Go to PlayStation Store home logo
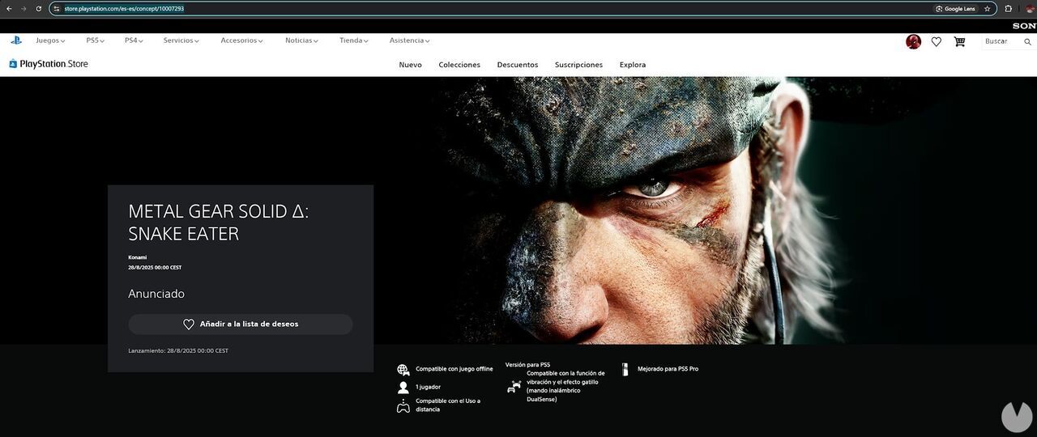The image size is (1037, 437). tap(49, 64)
